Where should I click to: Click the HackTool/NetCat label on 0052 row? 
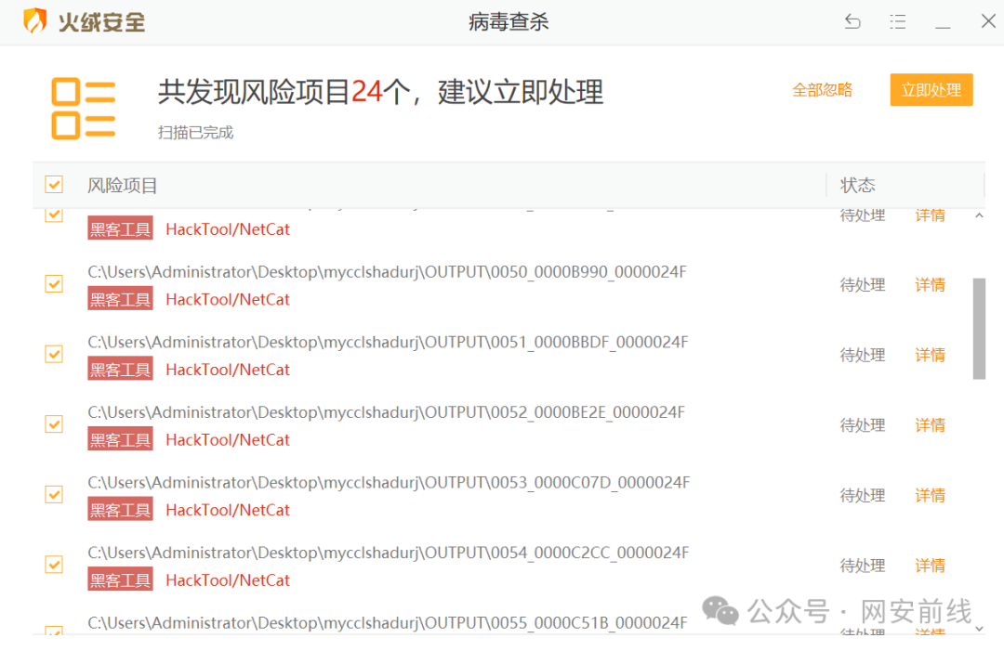[x=228, y=439]
